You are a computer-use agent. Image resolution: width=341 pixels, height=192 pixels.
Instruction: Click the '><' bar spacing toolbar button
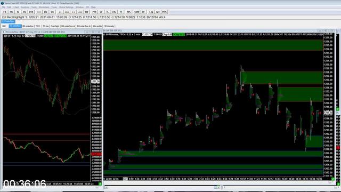74,12
